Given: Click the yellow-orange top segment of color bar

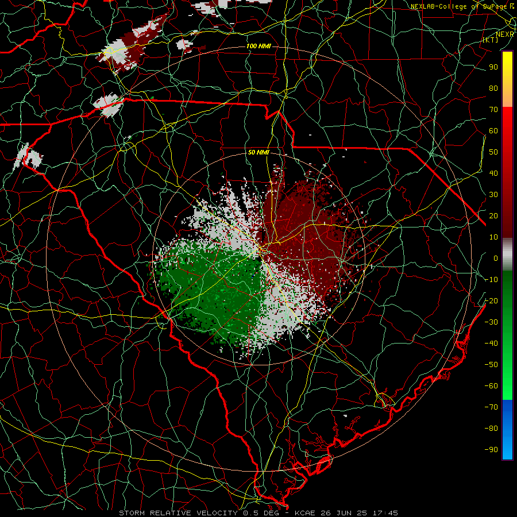Looking at the screenshot, I should (x=507, y=79).
